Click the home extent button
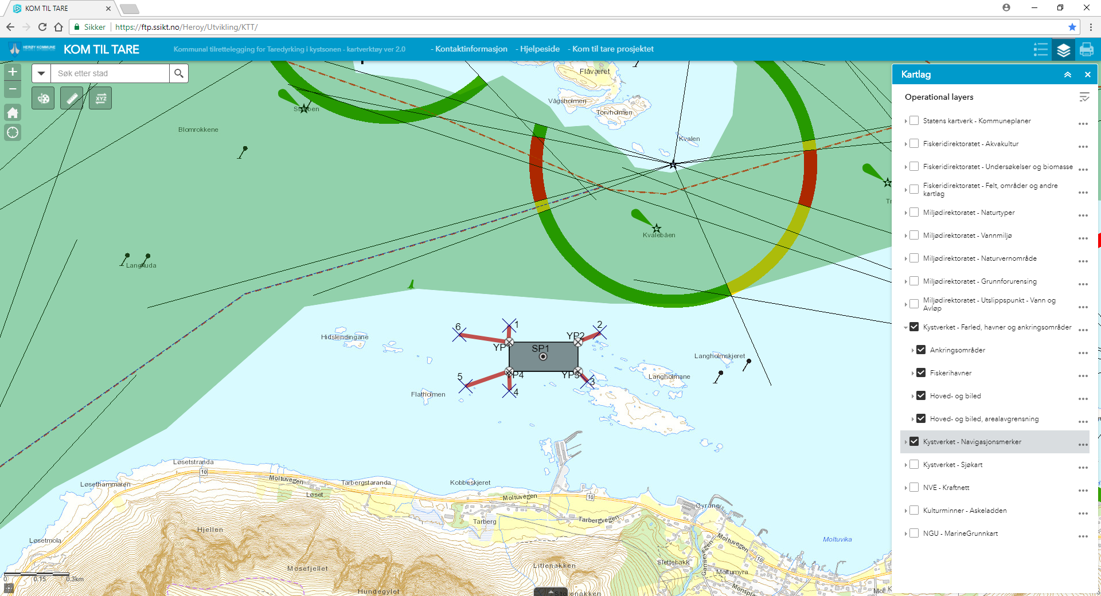Viewport: 1101px width, 596px height. coord(13,113)
